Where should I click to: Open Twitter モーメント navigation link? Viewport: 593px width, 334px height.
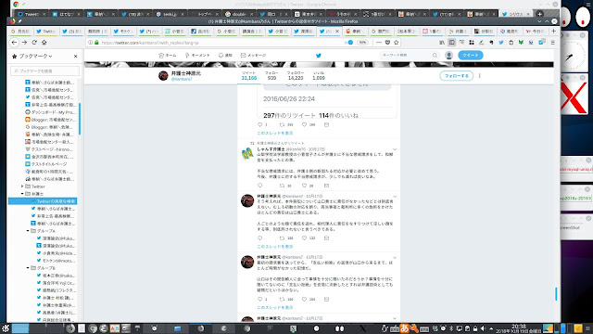pyautogui.click(x=197, y=56)
